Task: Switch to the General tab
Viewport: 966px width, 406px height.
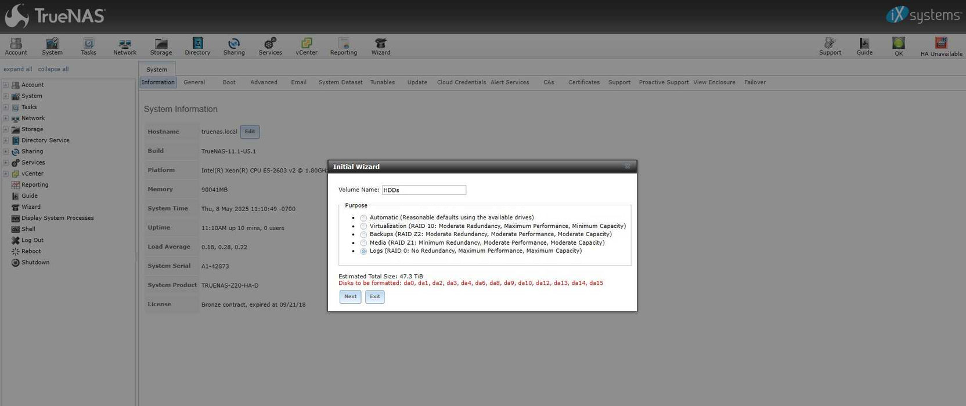Action: (x=194, y=82)
